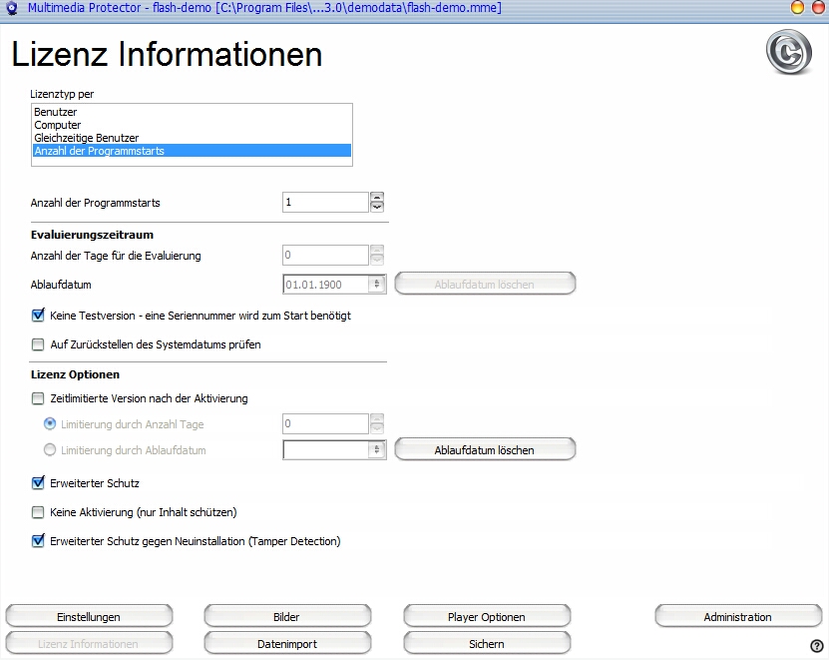Decrease Anzahl der Programmstarts with down arrow

click(x=377, y=208)
